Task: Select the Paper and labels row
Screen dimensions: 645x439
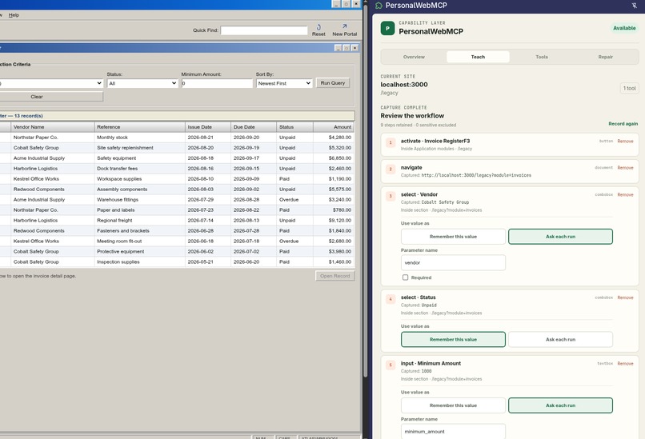Action: pyautogui.click(x=177, y=210)
